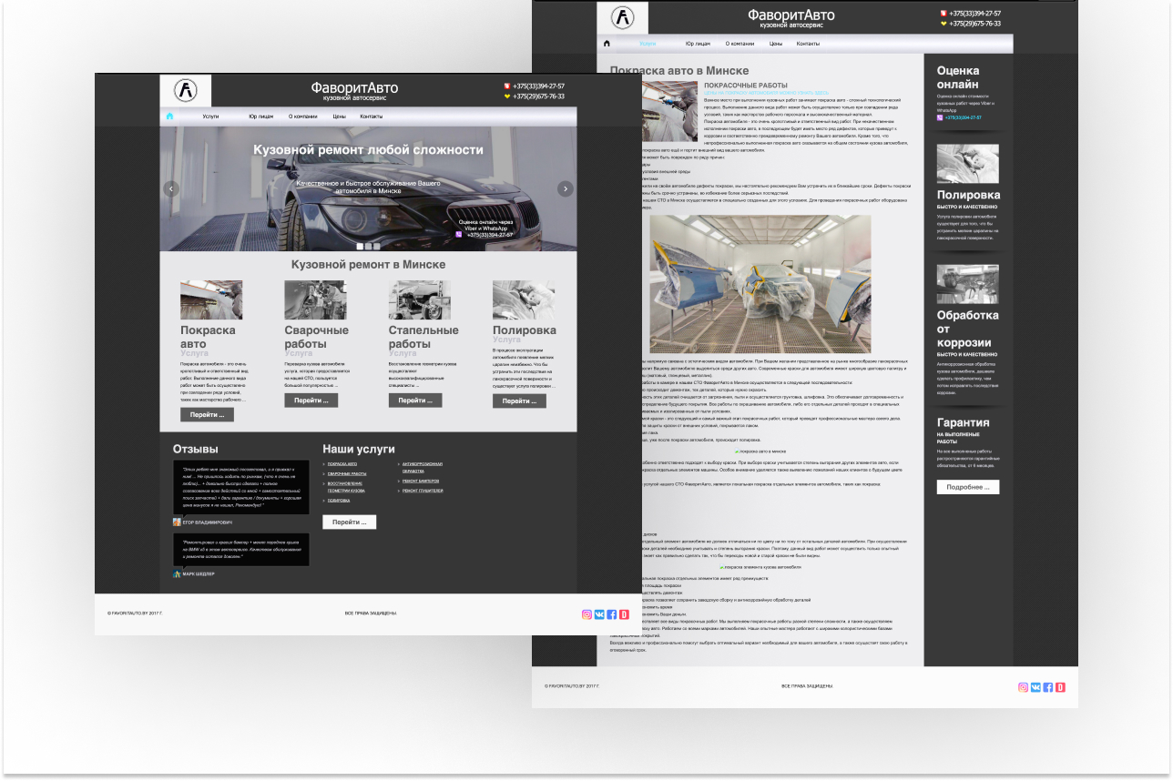The height and width of the screenshot is (781, 1173).
Task: Click the Подробнее button in the Гарантия block
Action: [x=967, y=487]
